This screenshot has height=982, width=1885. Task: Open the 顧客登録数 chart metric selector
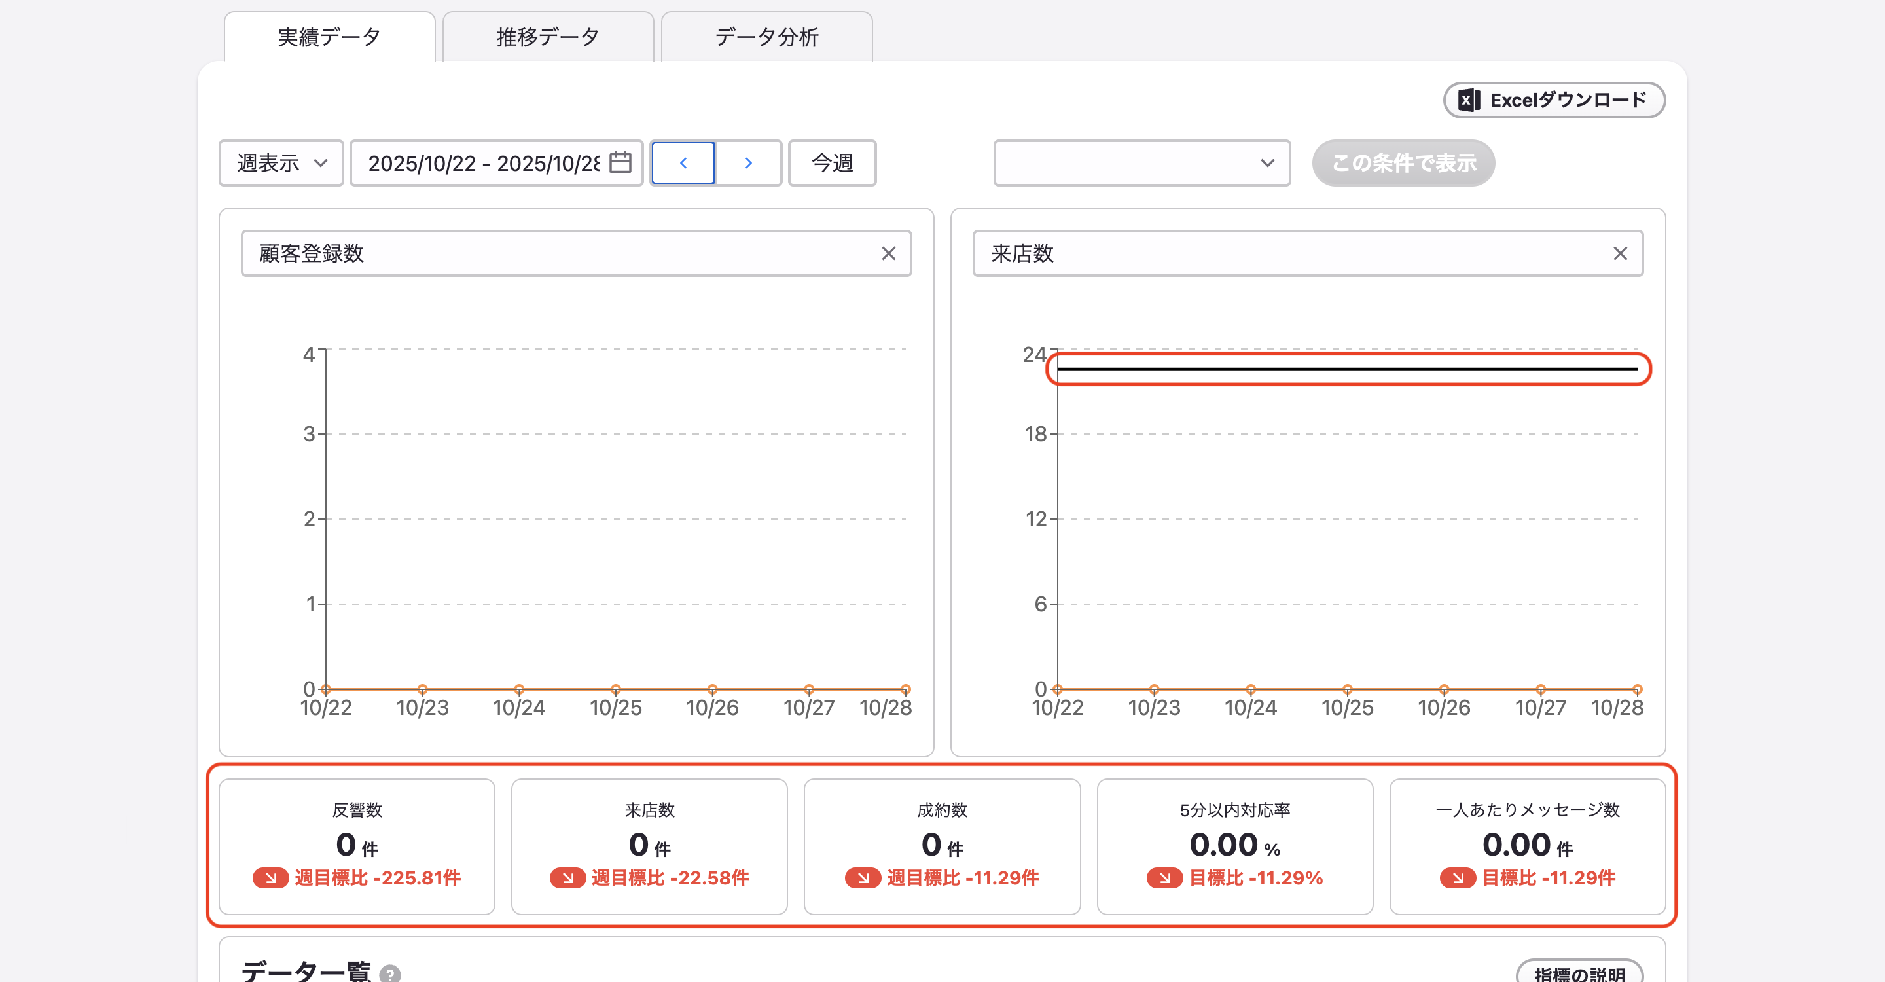(576, 253)
